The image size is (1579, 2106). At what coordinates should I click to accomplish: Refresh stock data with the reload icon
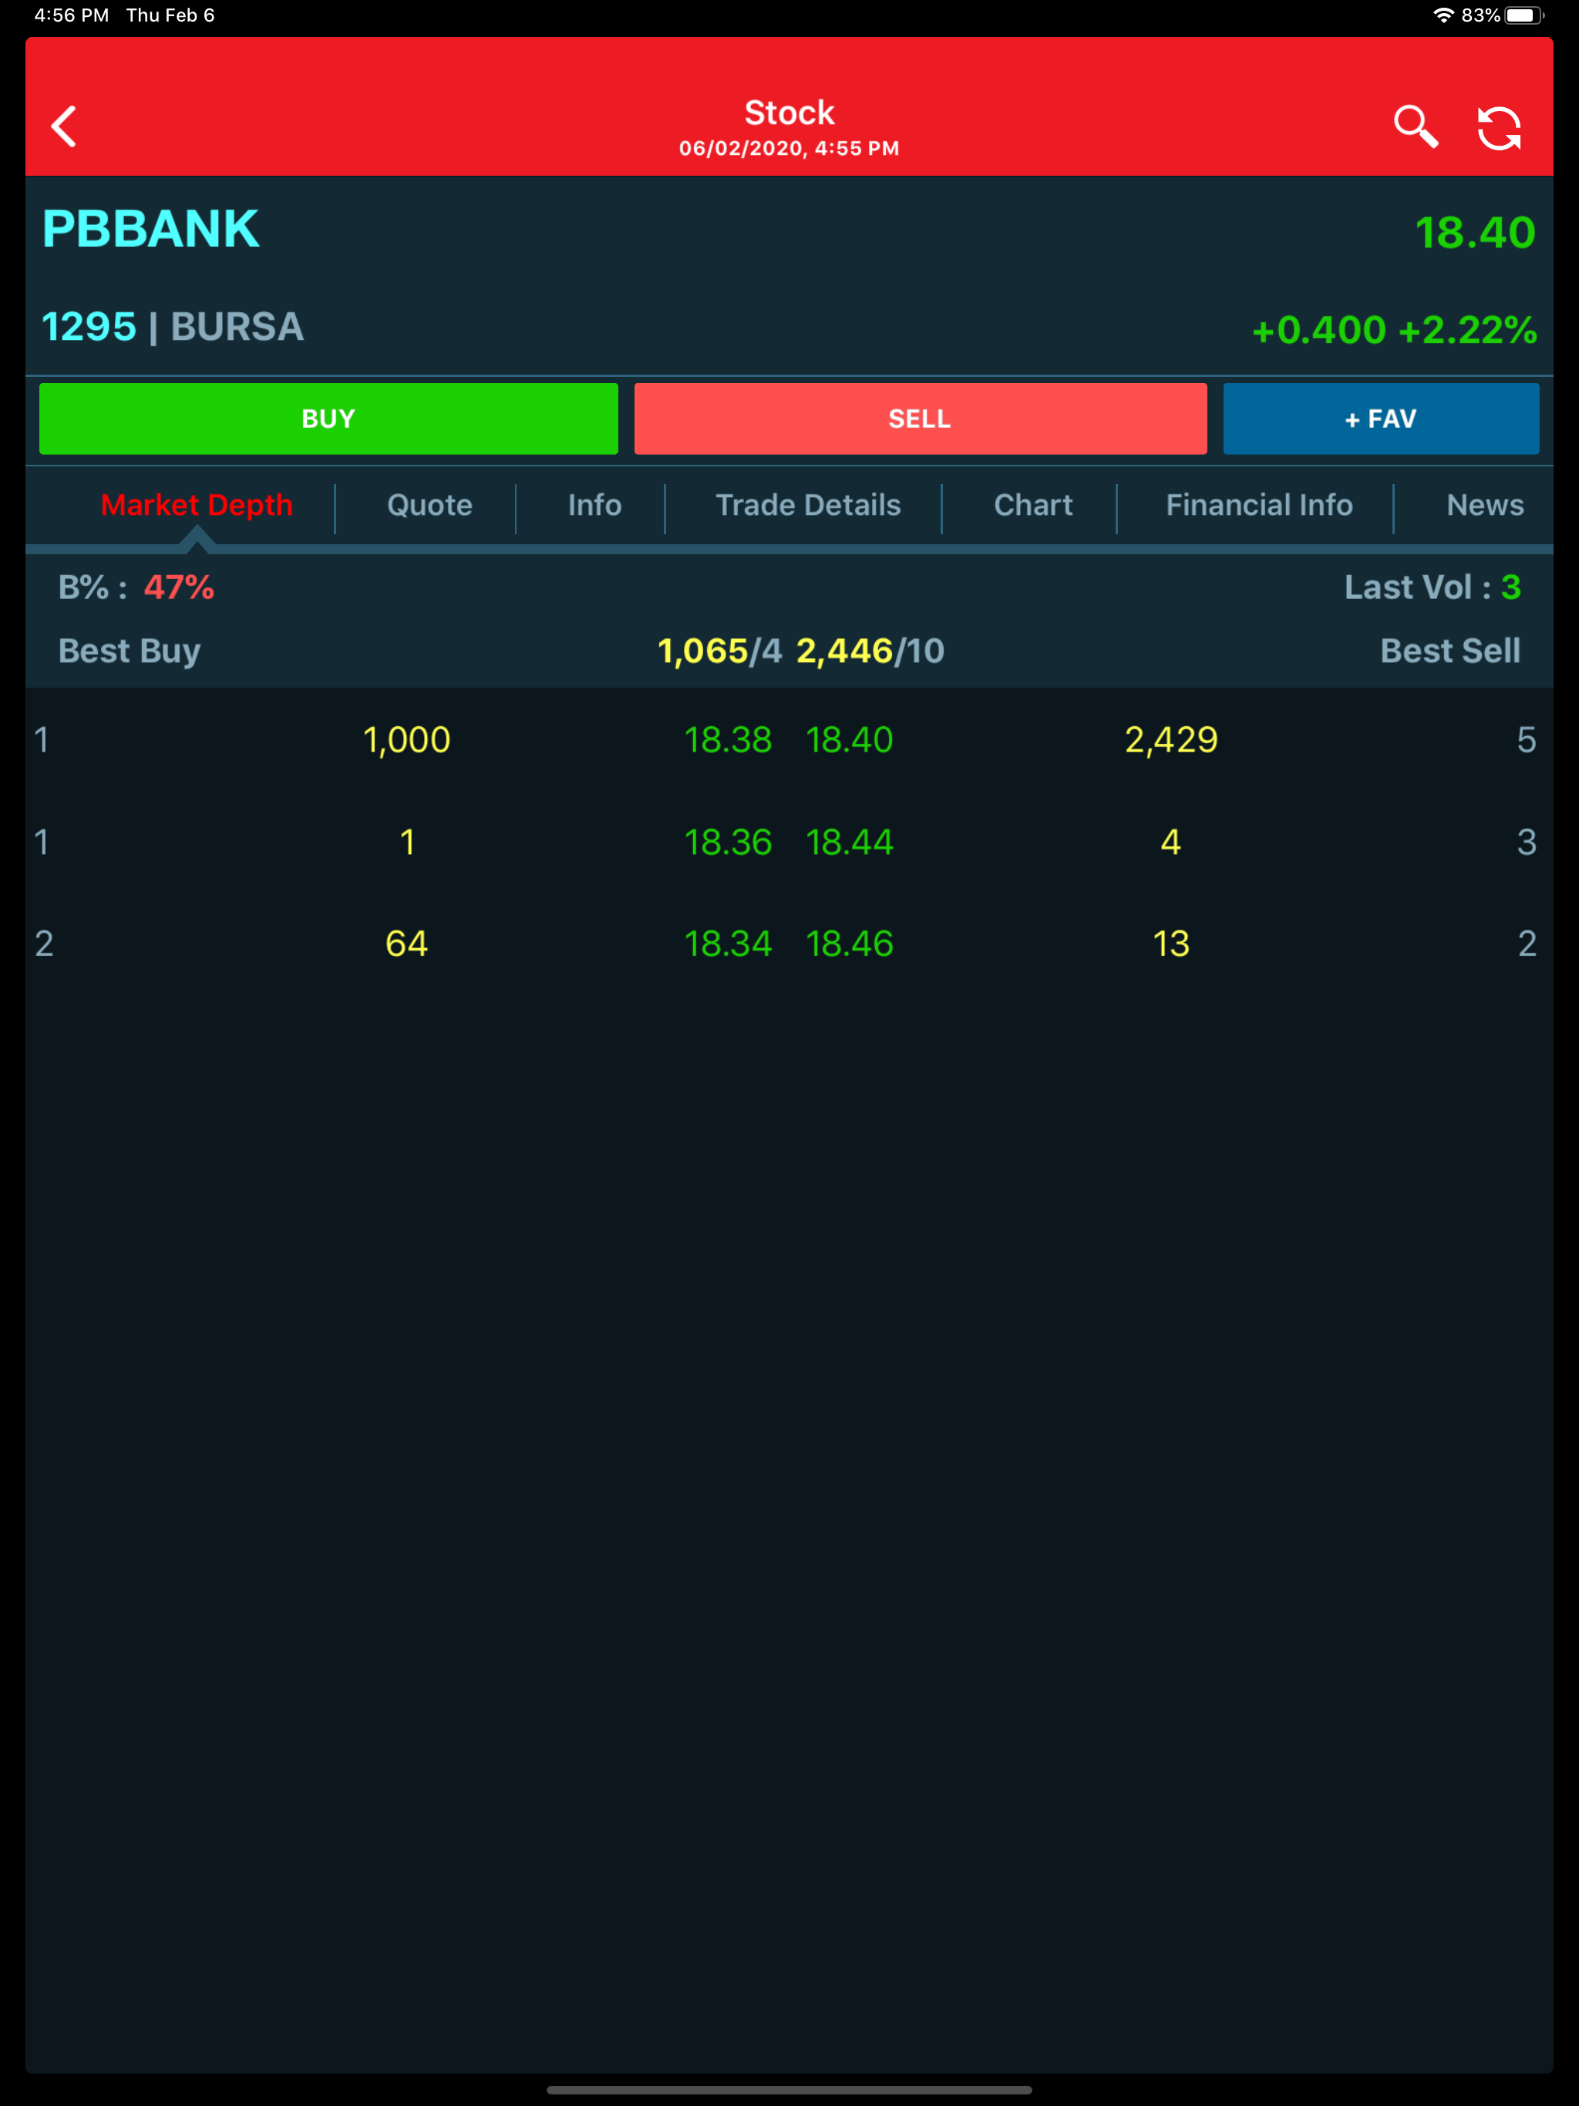1499,128
